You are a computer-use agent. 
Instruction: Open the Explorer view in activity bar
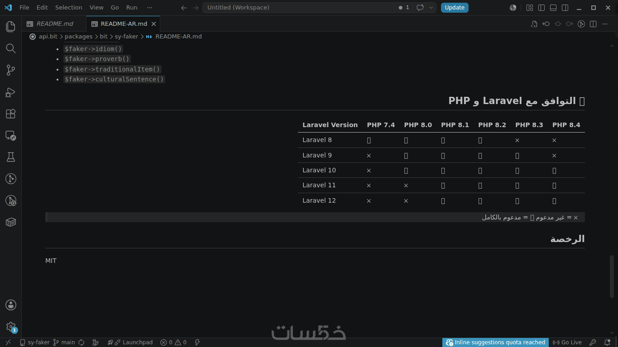[x=10, y=27]
